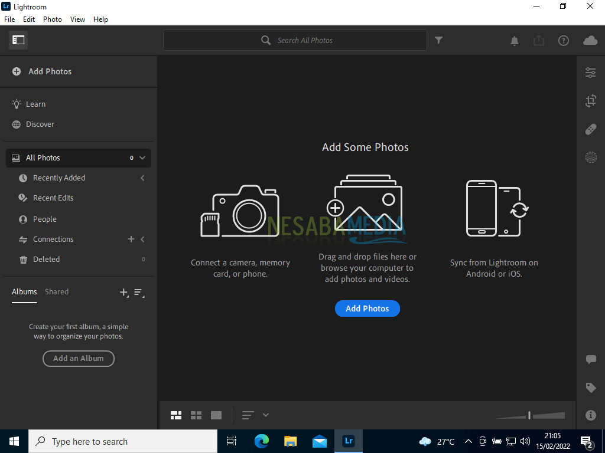The width and height of the screenshot is (605, 453).
Task: Expand the Recently Added list
Action: (x=142, y=178)
